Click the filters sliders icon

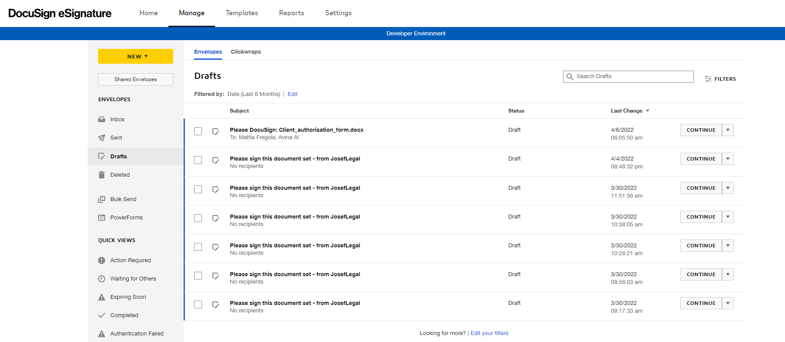tap(708, 79)
